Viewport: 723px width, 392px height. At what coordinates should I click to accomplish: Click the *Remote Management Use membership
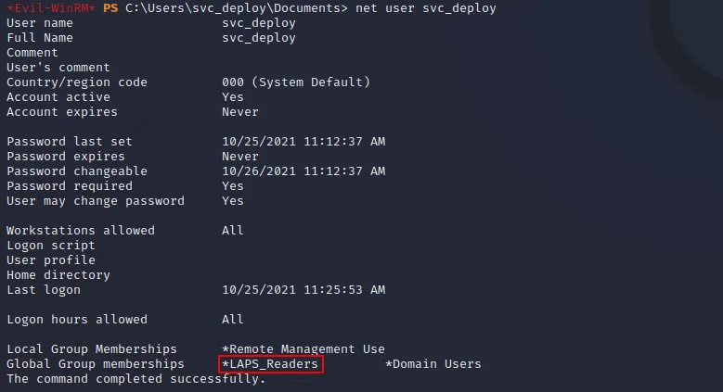point(303,349)
